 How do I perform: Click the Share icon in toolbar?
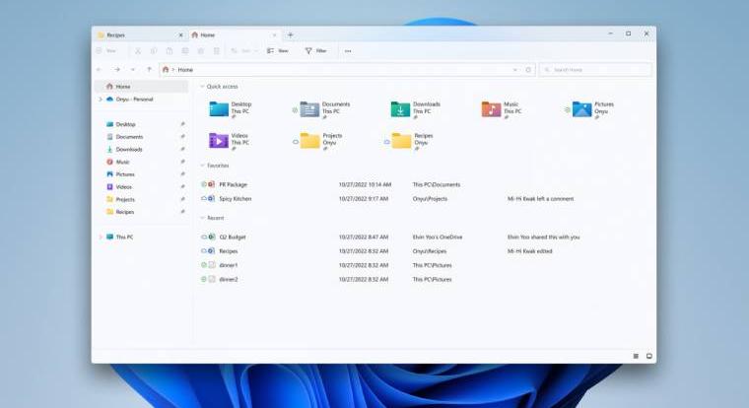[201, 50]
